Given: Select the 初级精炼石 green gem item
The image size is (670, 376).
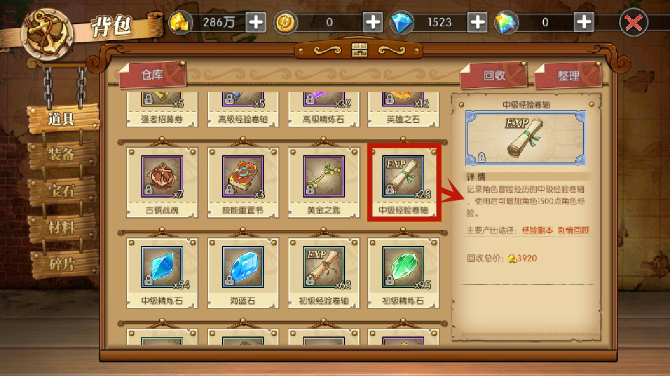Looking at the screenshot, I should click(404, 267).
